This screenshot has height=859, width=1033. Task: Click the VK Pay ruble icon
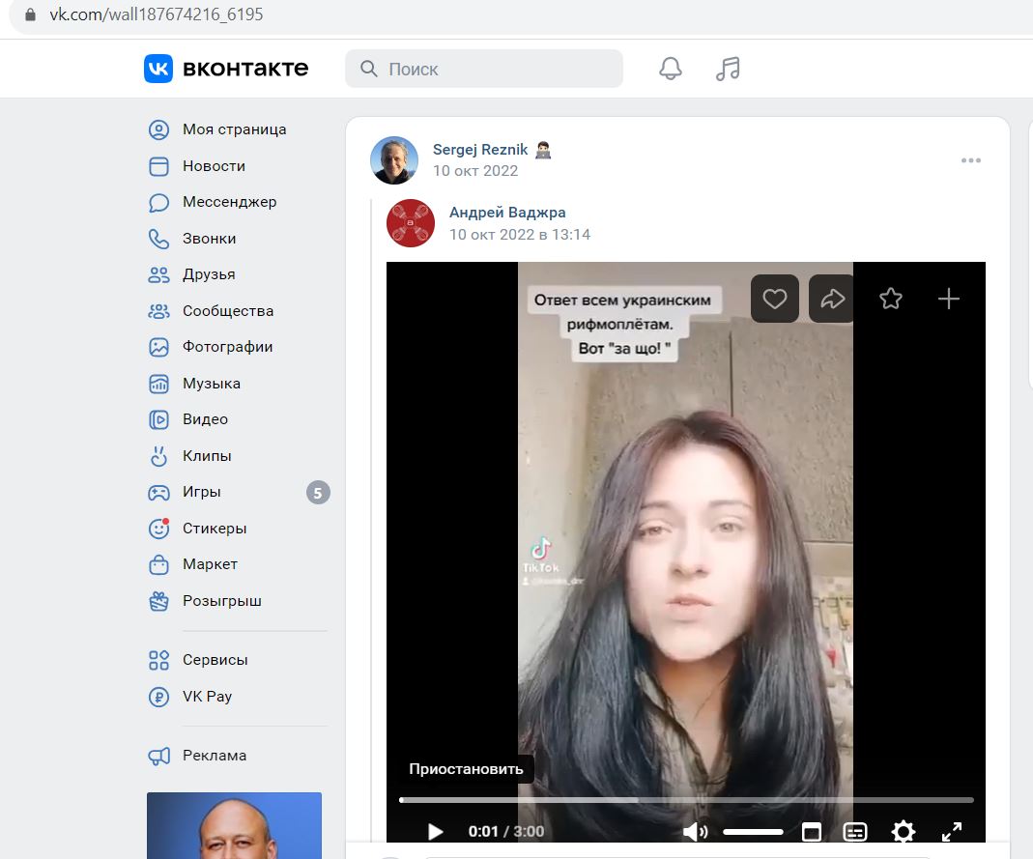[158, 697]
